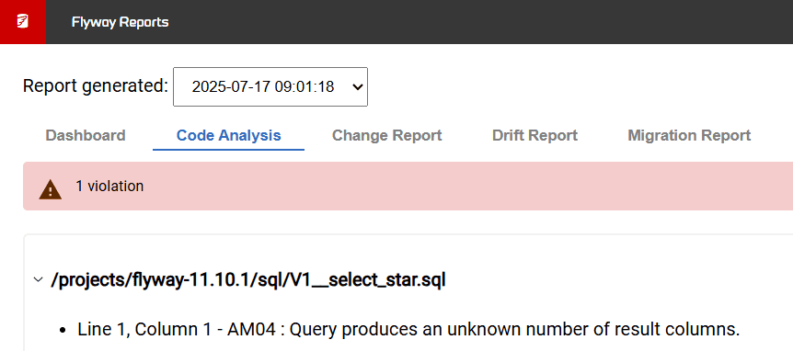Click the dropdown arrow beside 09:01:18
The image size is (793, 351).
(x=357, y=87)
